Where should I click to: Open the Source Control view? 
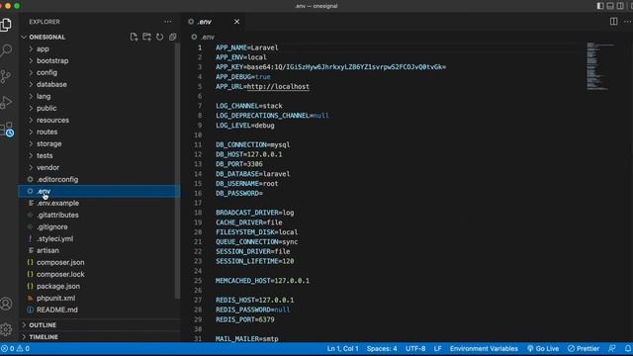coord(6,76)
